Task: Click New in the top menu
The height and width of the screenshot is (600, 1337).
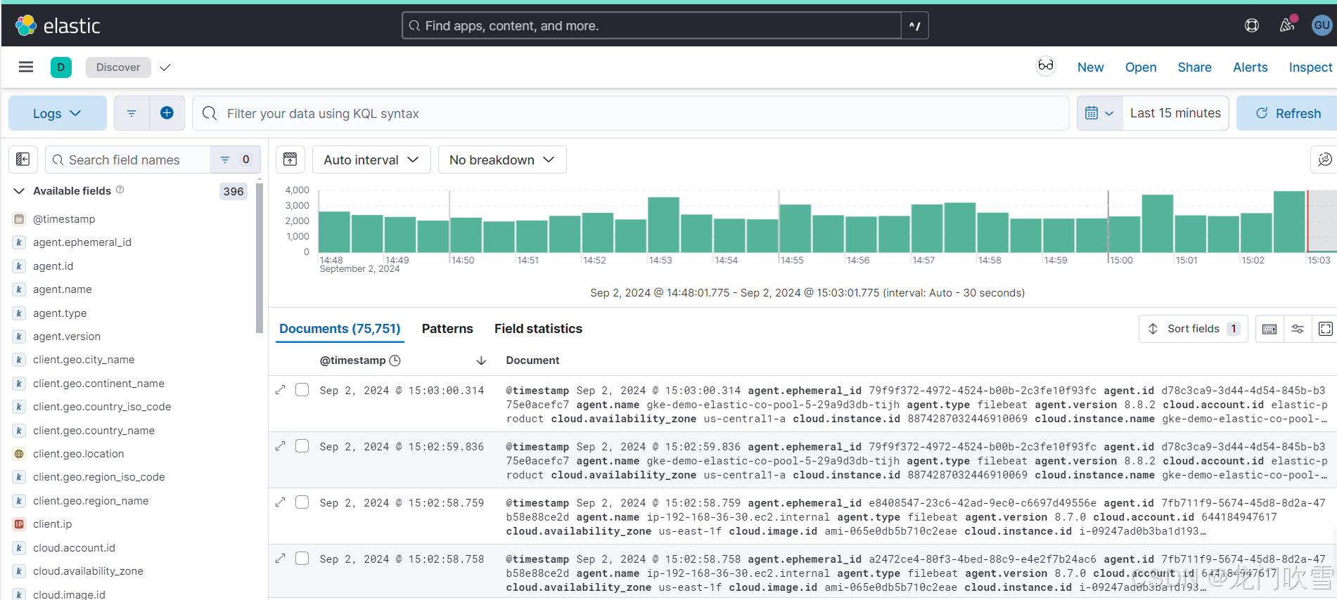Action: 1090,67
